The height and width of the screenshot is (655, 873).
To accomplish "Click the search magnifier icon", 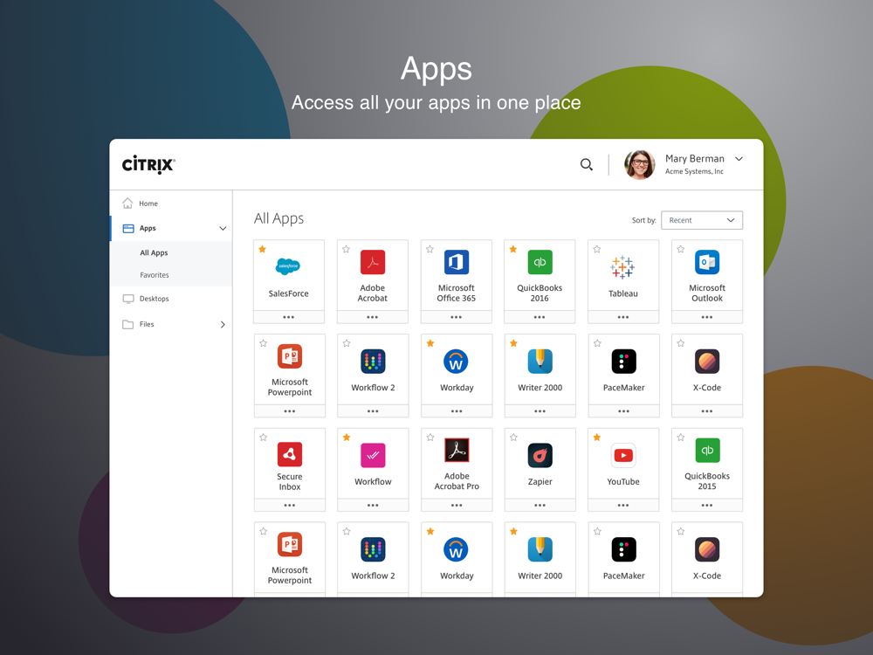I will pos(587,164).
